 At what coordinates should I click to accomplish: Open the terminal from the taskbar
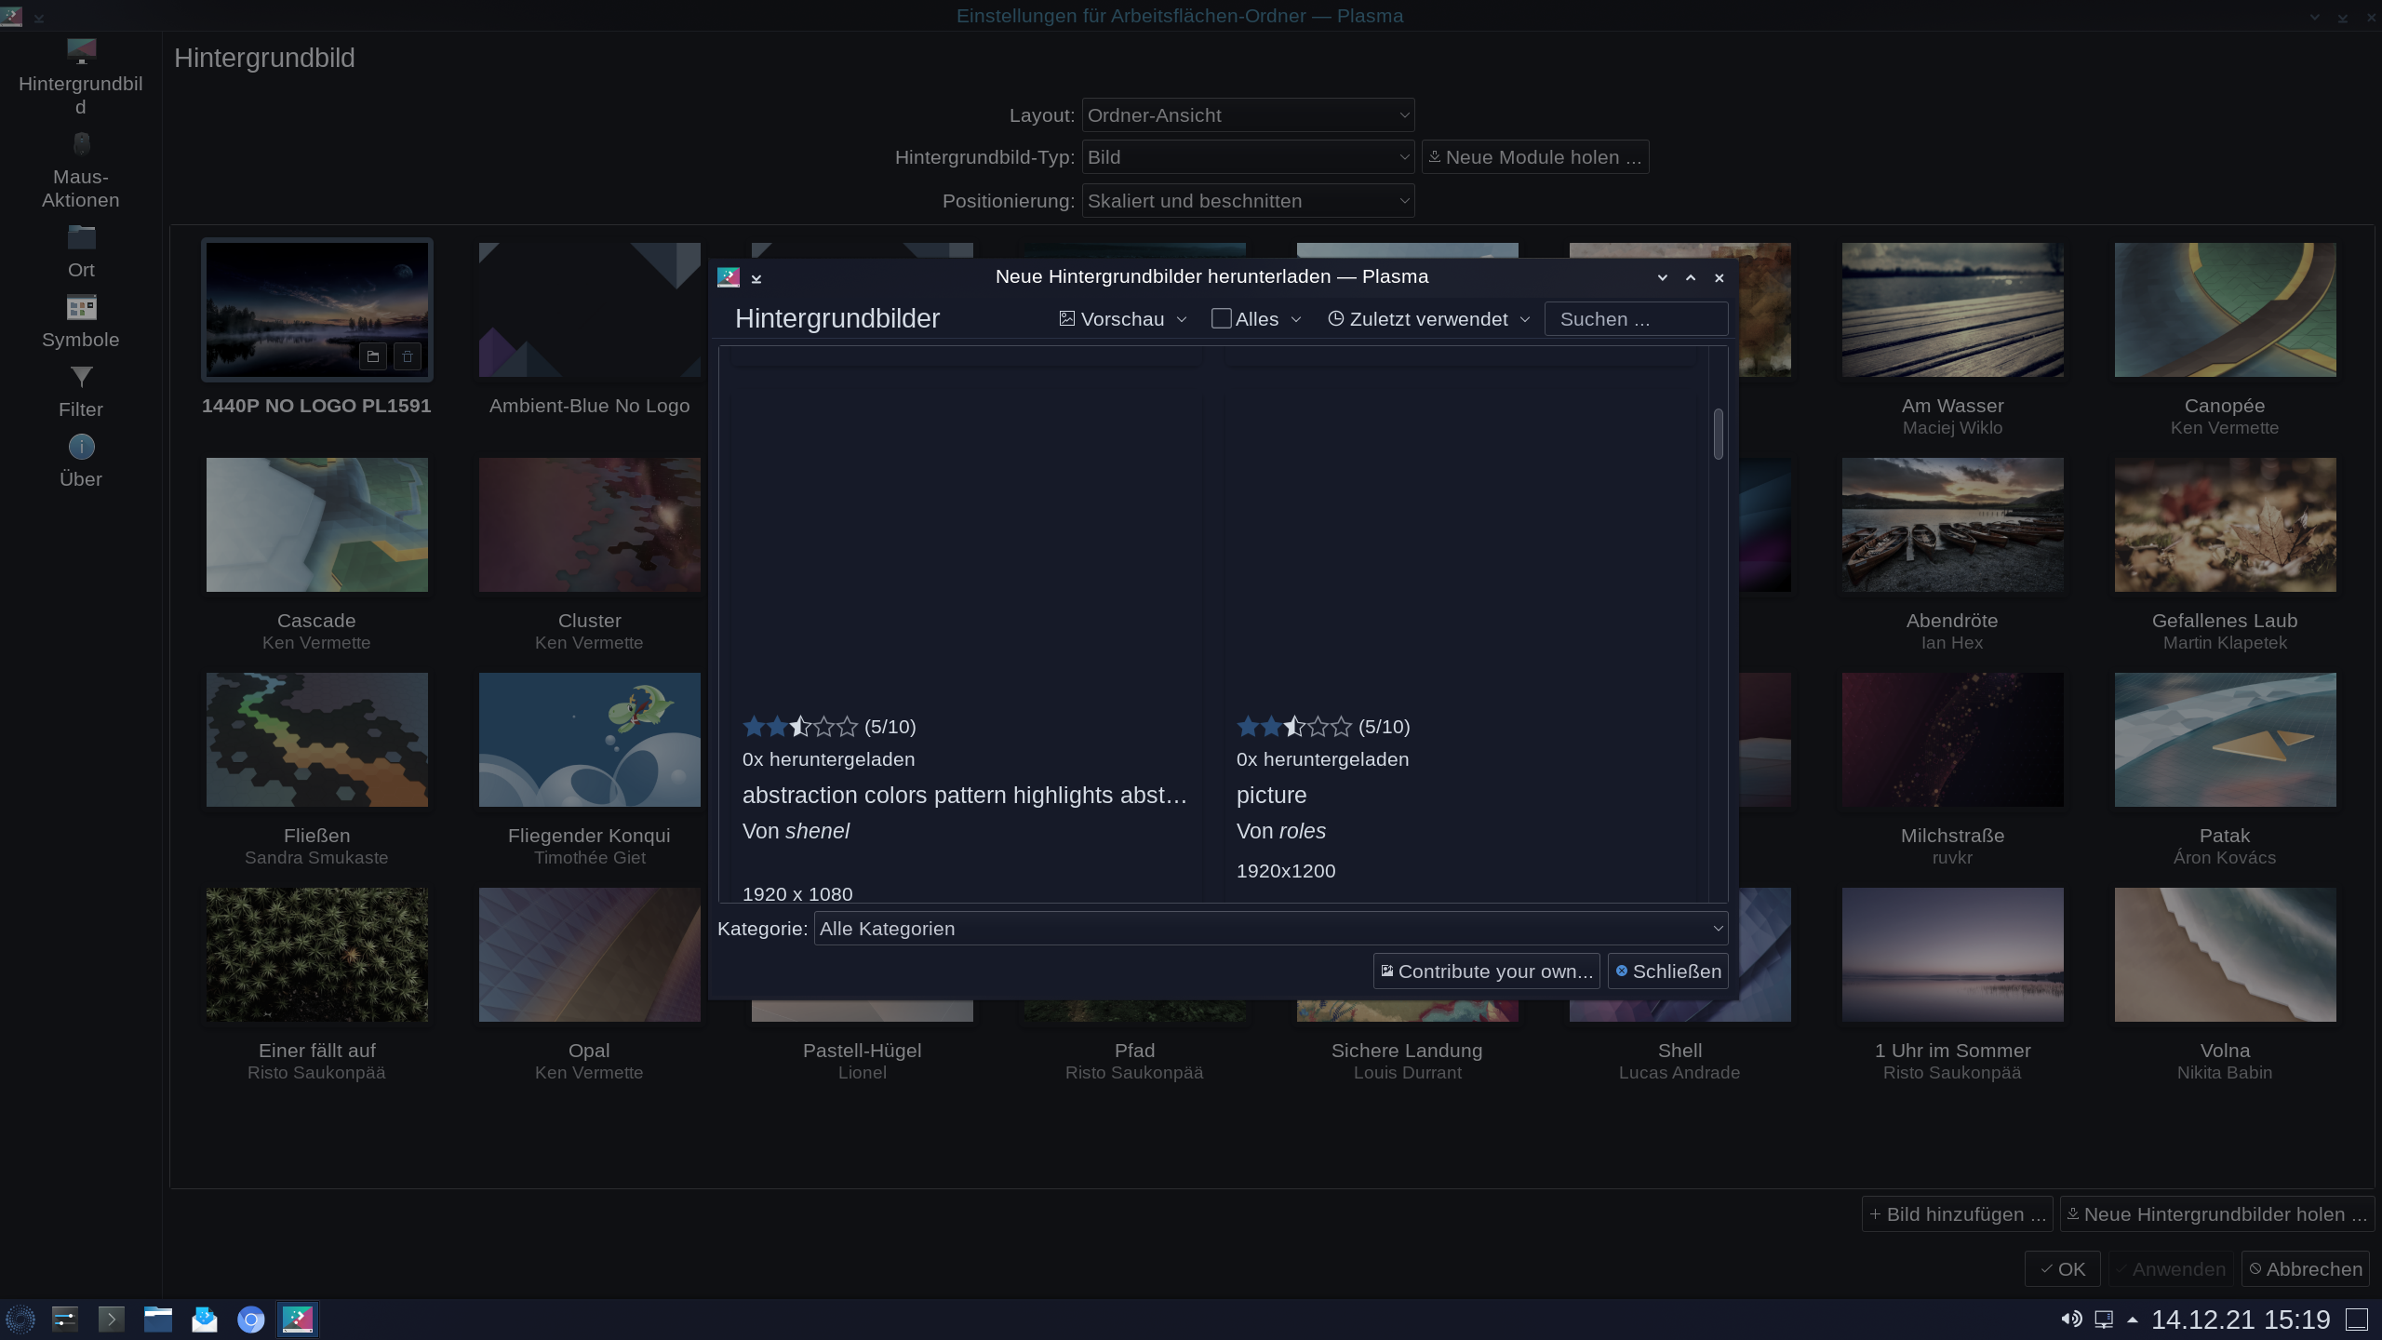pos(111,1320)
